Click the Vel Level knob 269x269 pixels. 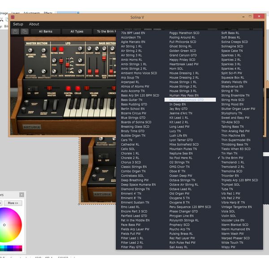click(44, 50)
